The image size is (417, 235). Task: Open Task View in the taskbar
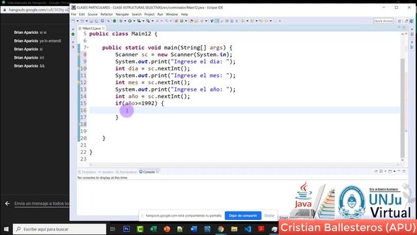113,229
